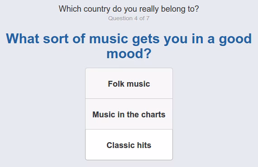Choose Music in the charts option
Image resolution: width=258 pixels, height=167 pixels.
[x=129, y=114]
